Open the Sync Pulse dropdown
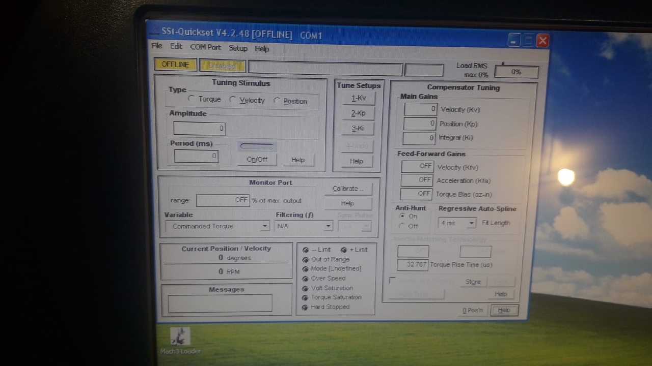Image resolution: width=652 pixels, height=366 pixels. (355, 226)
